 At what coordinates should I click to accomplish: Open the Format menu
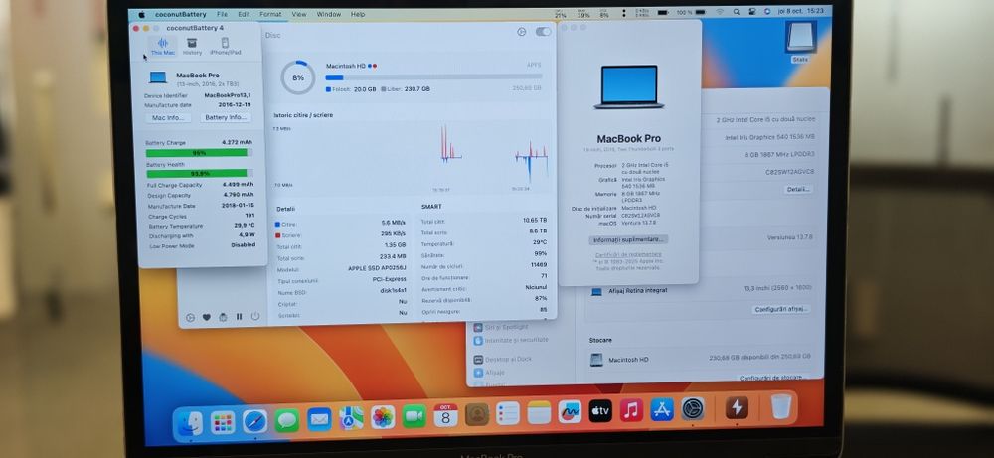tap(270, 14)
